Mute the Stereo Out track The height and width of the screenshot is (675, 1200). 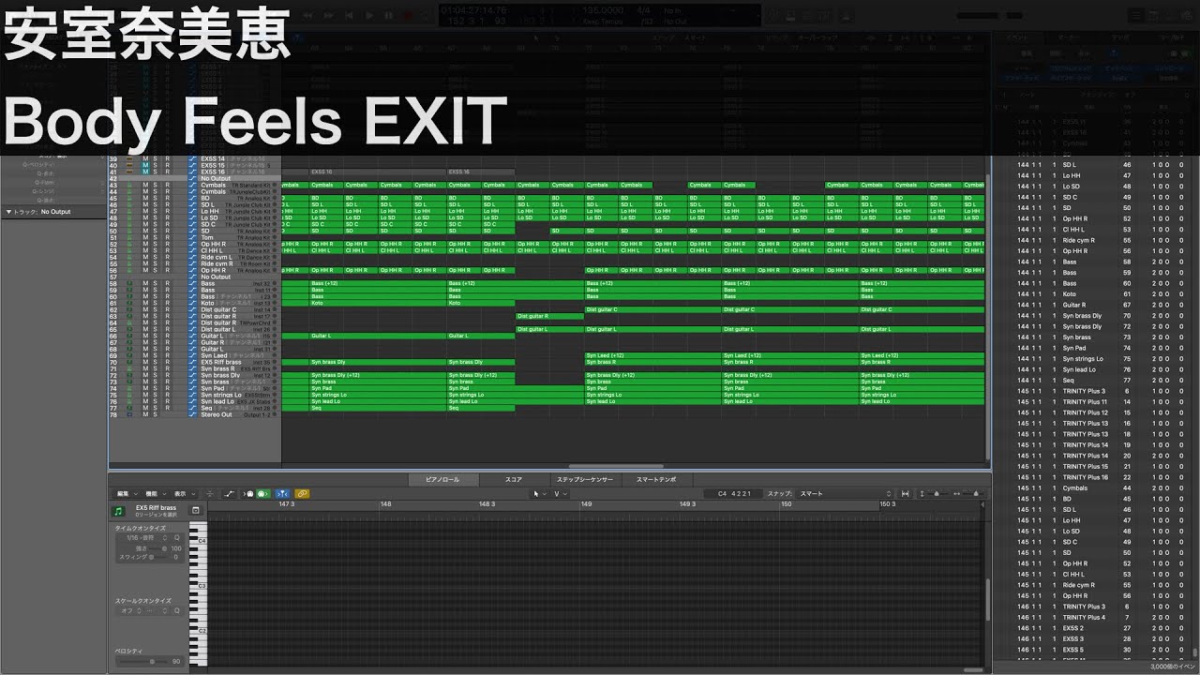(x=145, y=414)
